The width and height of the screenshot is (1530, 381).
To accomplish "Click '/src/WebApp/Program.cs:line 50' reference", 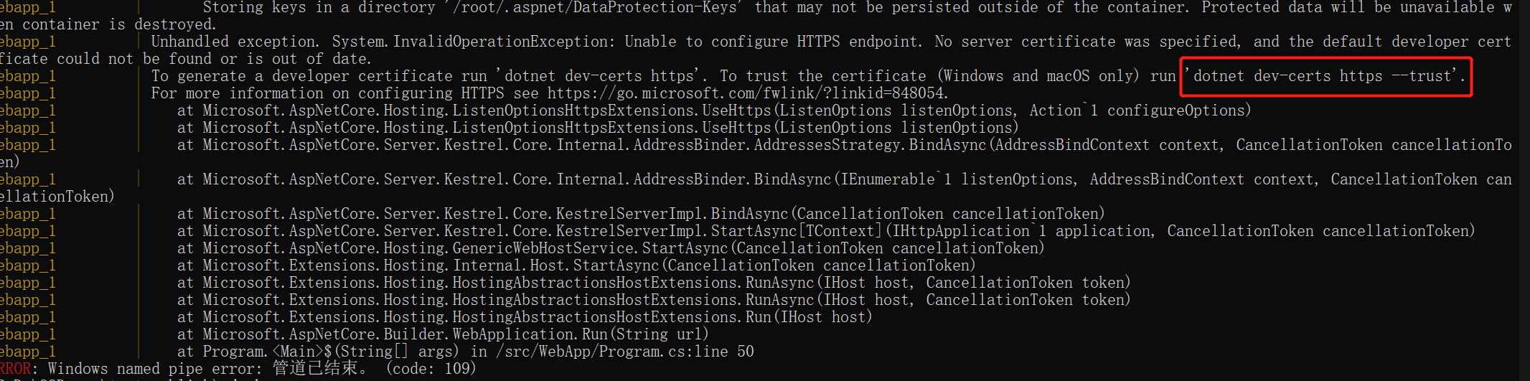I will [x=626, y=352].
